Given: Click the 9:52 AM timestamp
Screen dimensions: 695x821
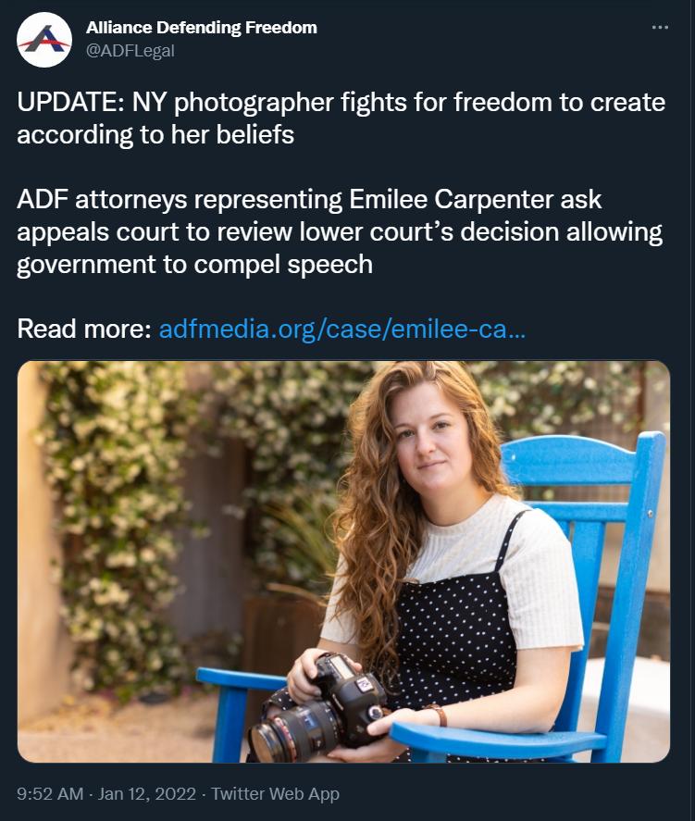Looking at the screenshot, I should tap(50, 794).
